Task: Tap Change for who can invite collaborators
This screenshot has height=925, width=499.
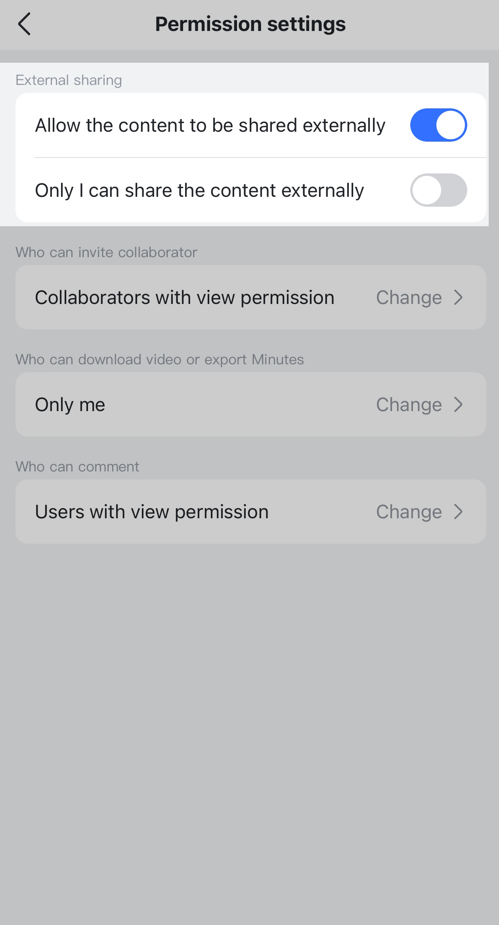Action: click(409, 297)
